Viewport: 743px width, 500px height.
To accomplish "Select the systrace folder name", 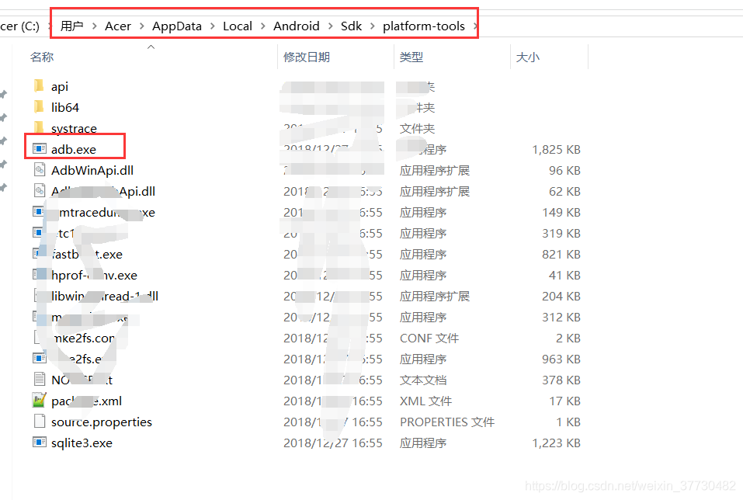I will coord(74,128).
